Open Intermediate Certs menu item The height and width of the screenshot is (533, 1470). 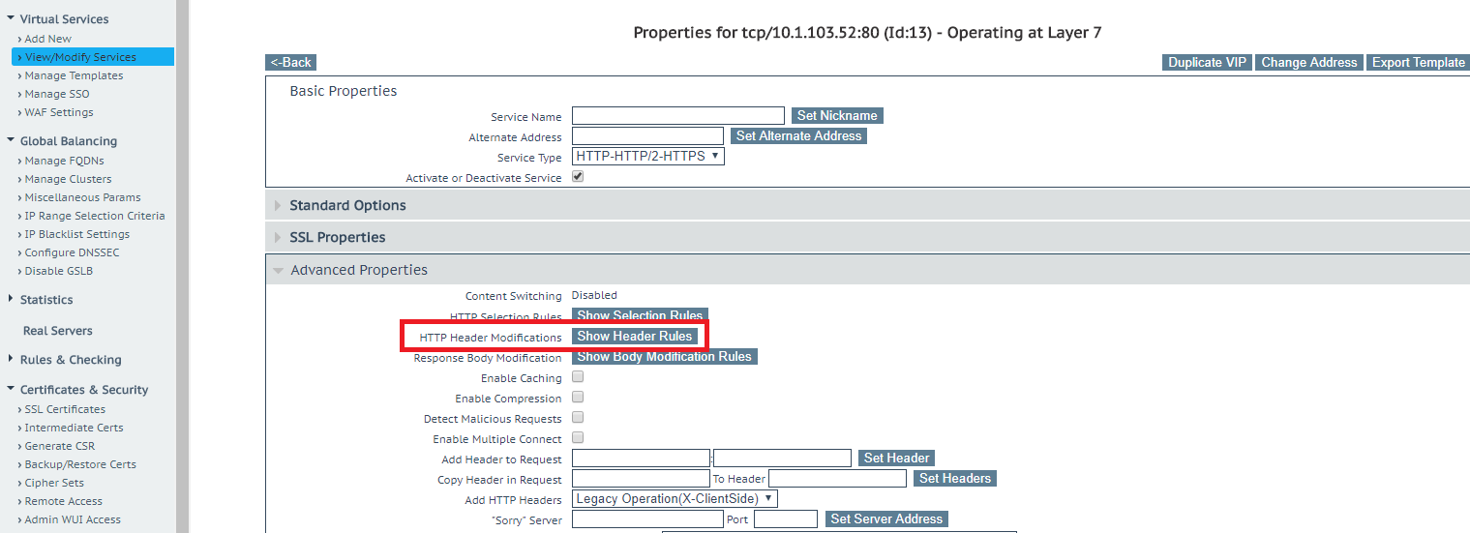pos(74,428)
